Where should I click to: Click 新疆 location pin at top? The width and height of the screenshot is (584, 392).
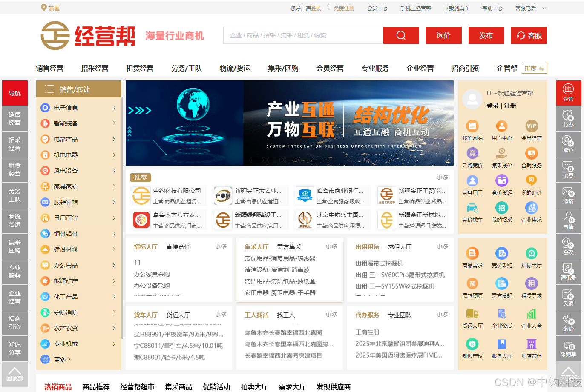[43, 8]
